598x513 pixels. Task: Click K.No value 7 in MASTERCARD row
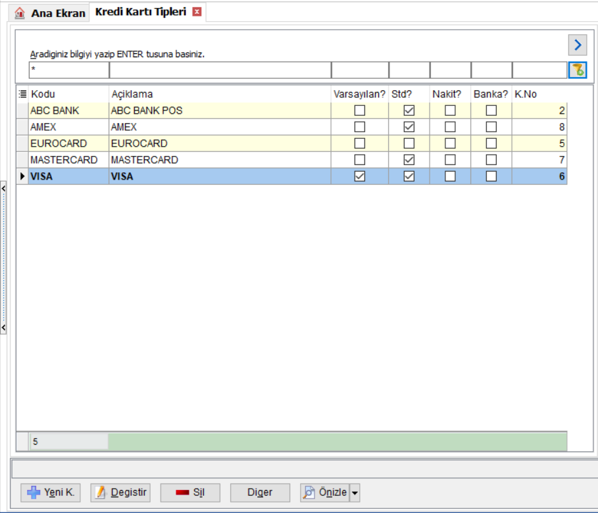[539, 160]
